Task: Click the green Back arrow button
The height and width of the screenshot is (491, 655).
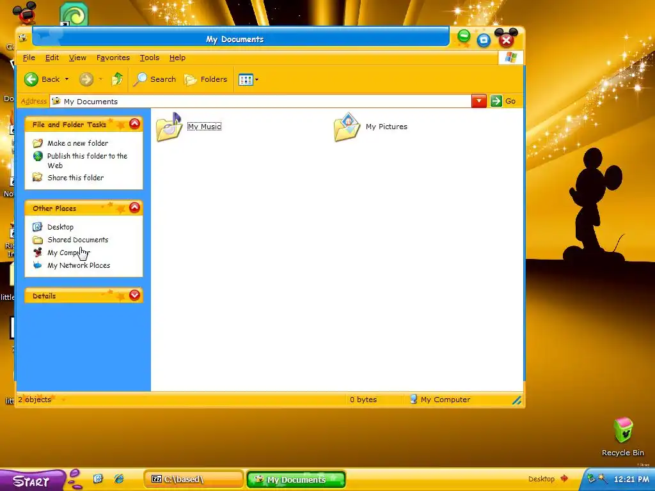Action: [x=31, y=79]
